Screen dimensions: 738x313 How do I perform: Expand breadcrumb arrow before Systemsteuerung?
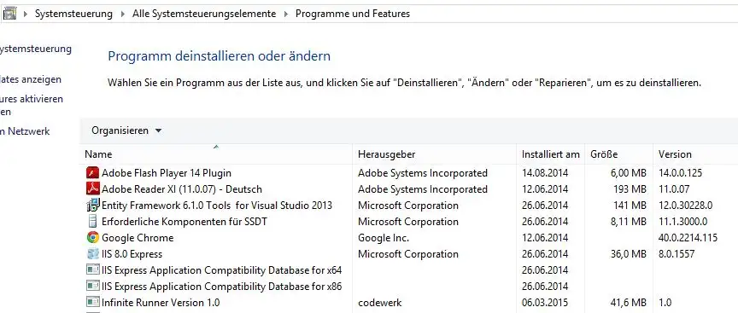pyautogui.click(x=26, y=14)
